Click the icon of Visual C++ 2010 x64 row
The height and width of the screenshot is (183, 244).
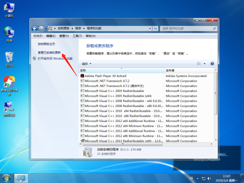tap(82, 111)
